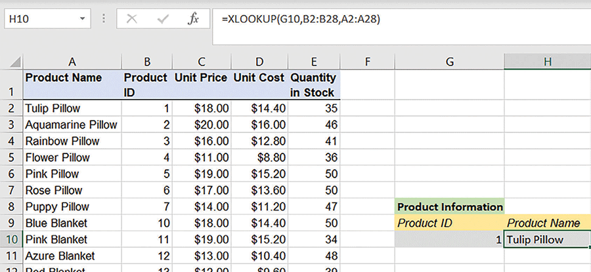The image size is (591, 272).
Task: Click cell G10 containing Product ID 1
Action: pyautogui.click(x=450, y=239)
